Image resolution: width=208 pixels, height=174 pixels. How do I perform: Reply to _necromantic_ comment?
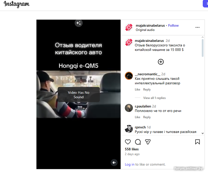(x=147, y=89)
